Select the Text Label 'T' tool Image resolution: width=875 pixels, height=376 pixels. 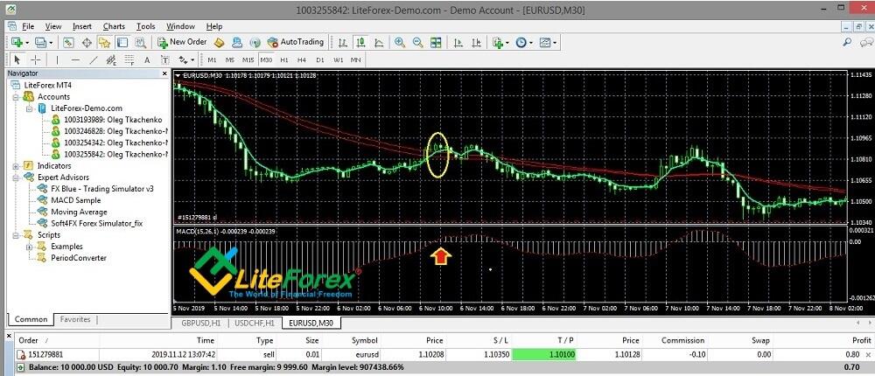pyautogui.click(x=165, y=59)
